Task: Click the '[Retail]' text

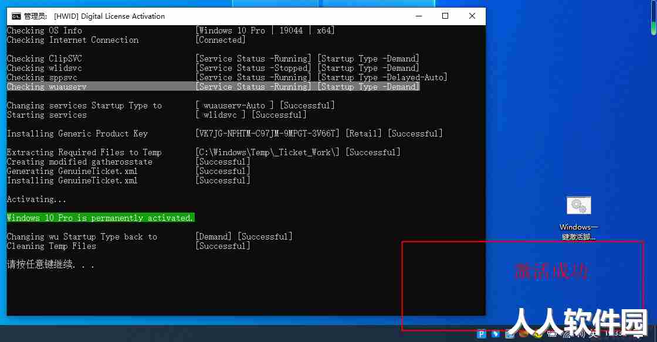Action: click(x=364, y=134)
